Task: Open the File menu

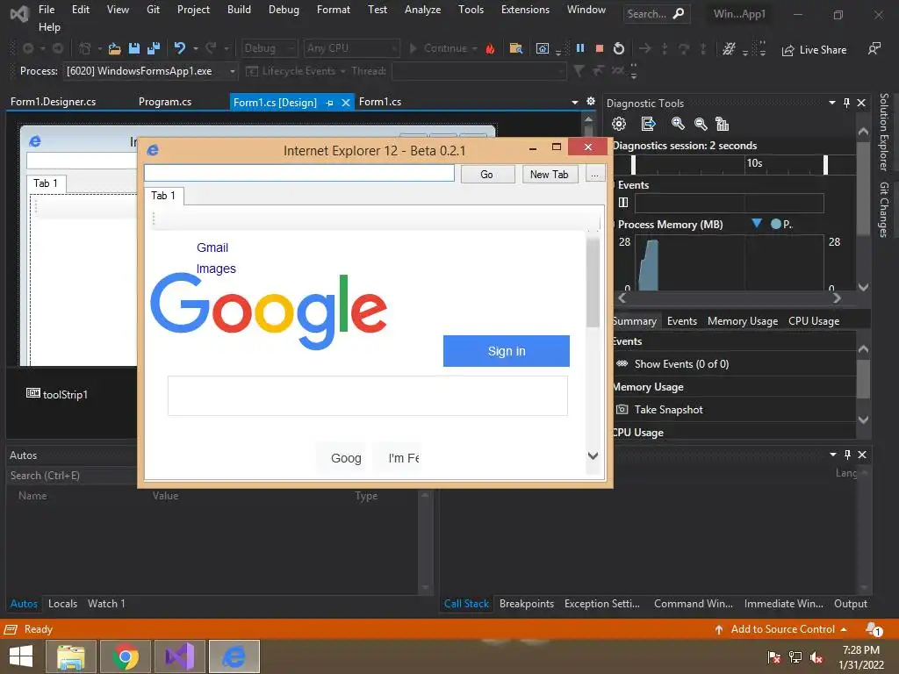Action: pyautogui.click(x=47, y=9)
